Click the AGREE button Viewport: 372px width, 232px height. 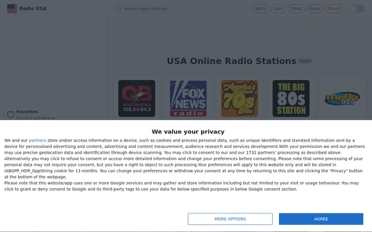[321, 219]
